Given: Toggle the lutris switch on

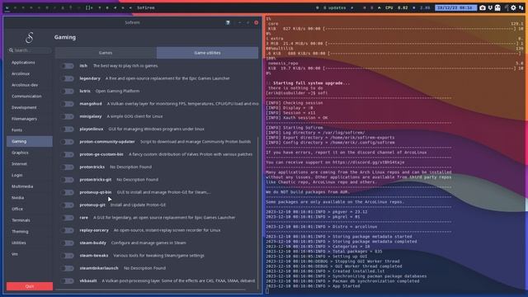Looking at the screenshot, I should [x=68, y=92].
